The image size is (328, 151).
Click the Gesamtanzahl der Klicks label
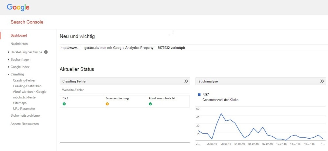tap(220, 100)
